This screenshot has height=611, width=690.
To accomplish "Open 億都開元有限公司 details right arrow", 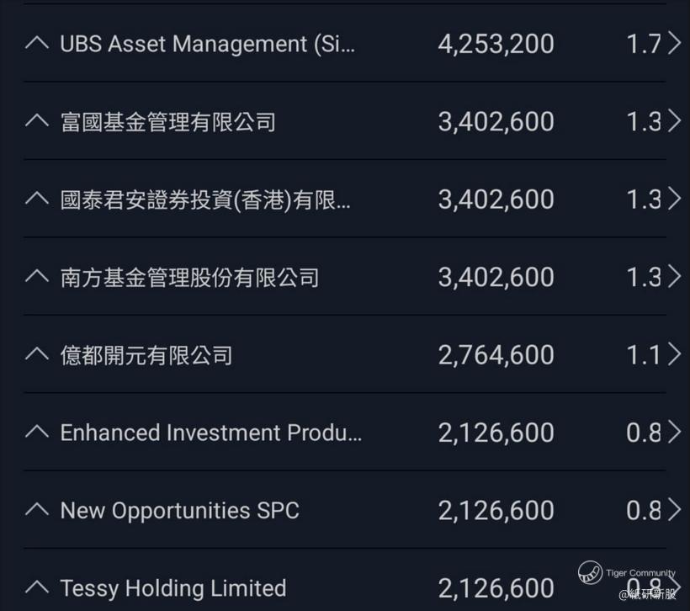I will coord(674,354).
